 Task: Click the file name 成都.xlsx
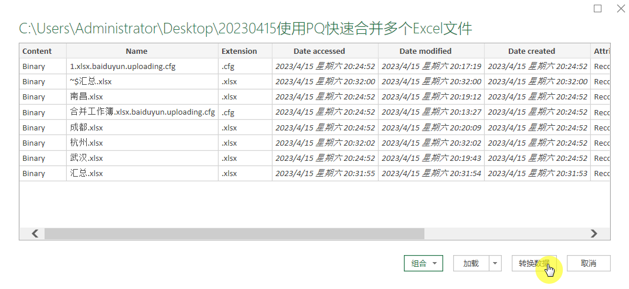(86, 128)
